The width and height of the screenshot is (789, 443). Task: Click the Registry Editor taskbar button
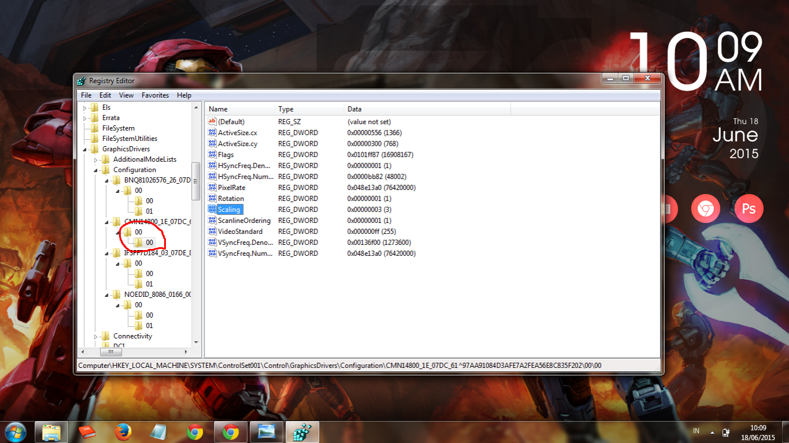pos(302,432)
